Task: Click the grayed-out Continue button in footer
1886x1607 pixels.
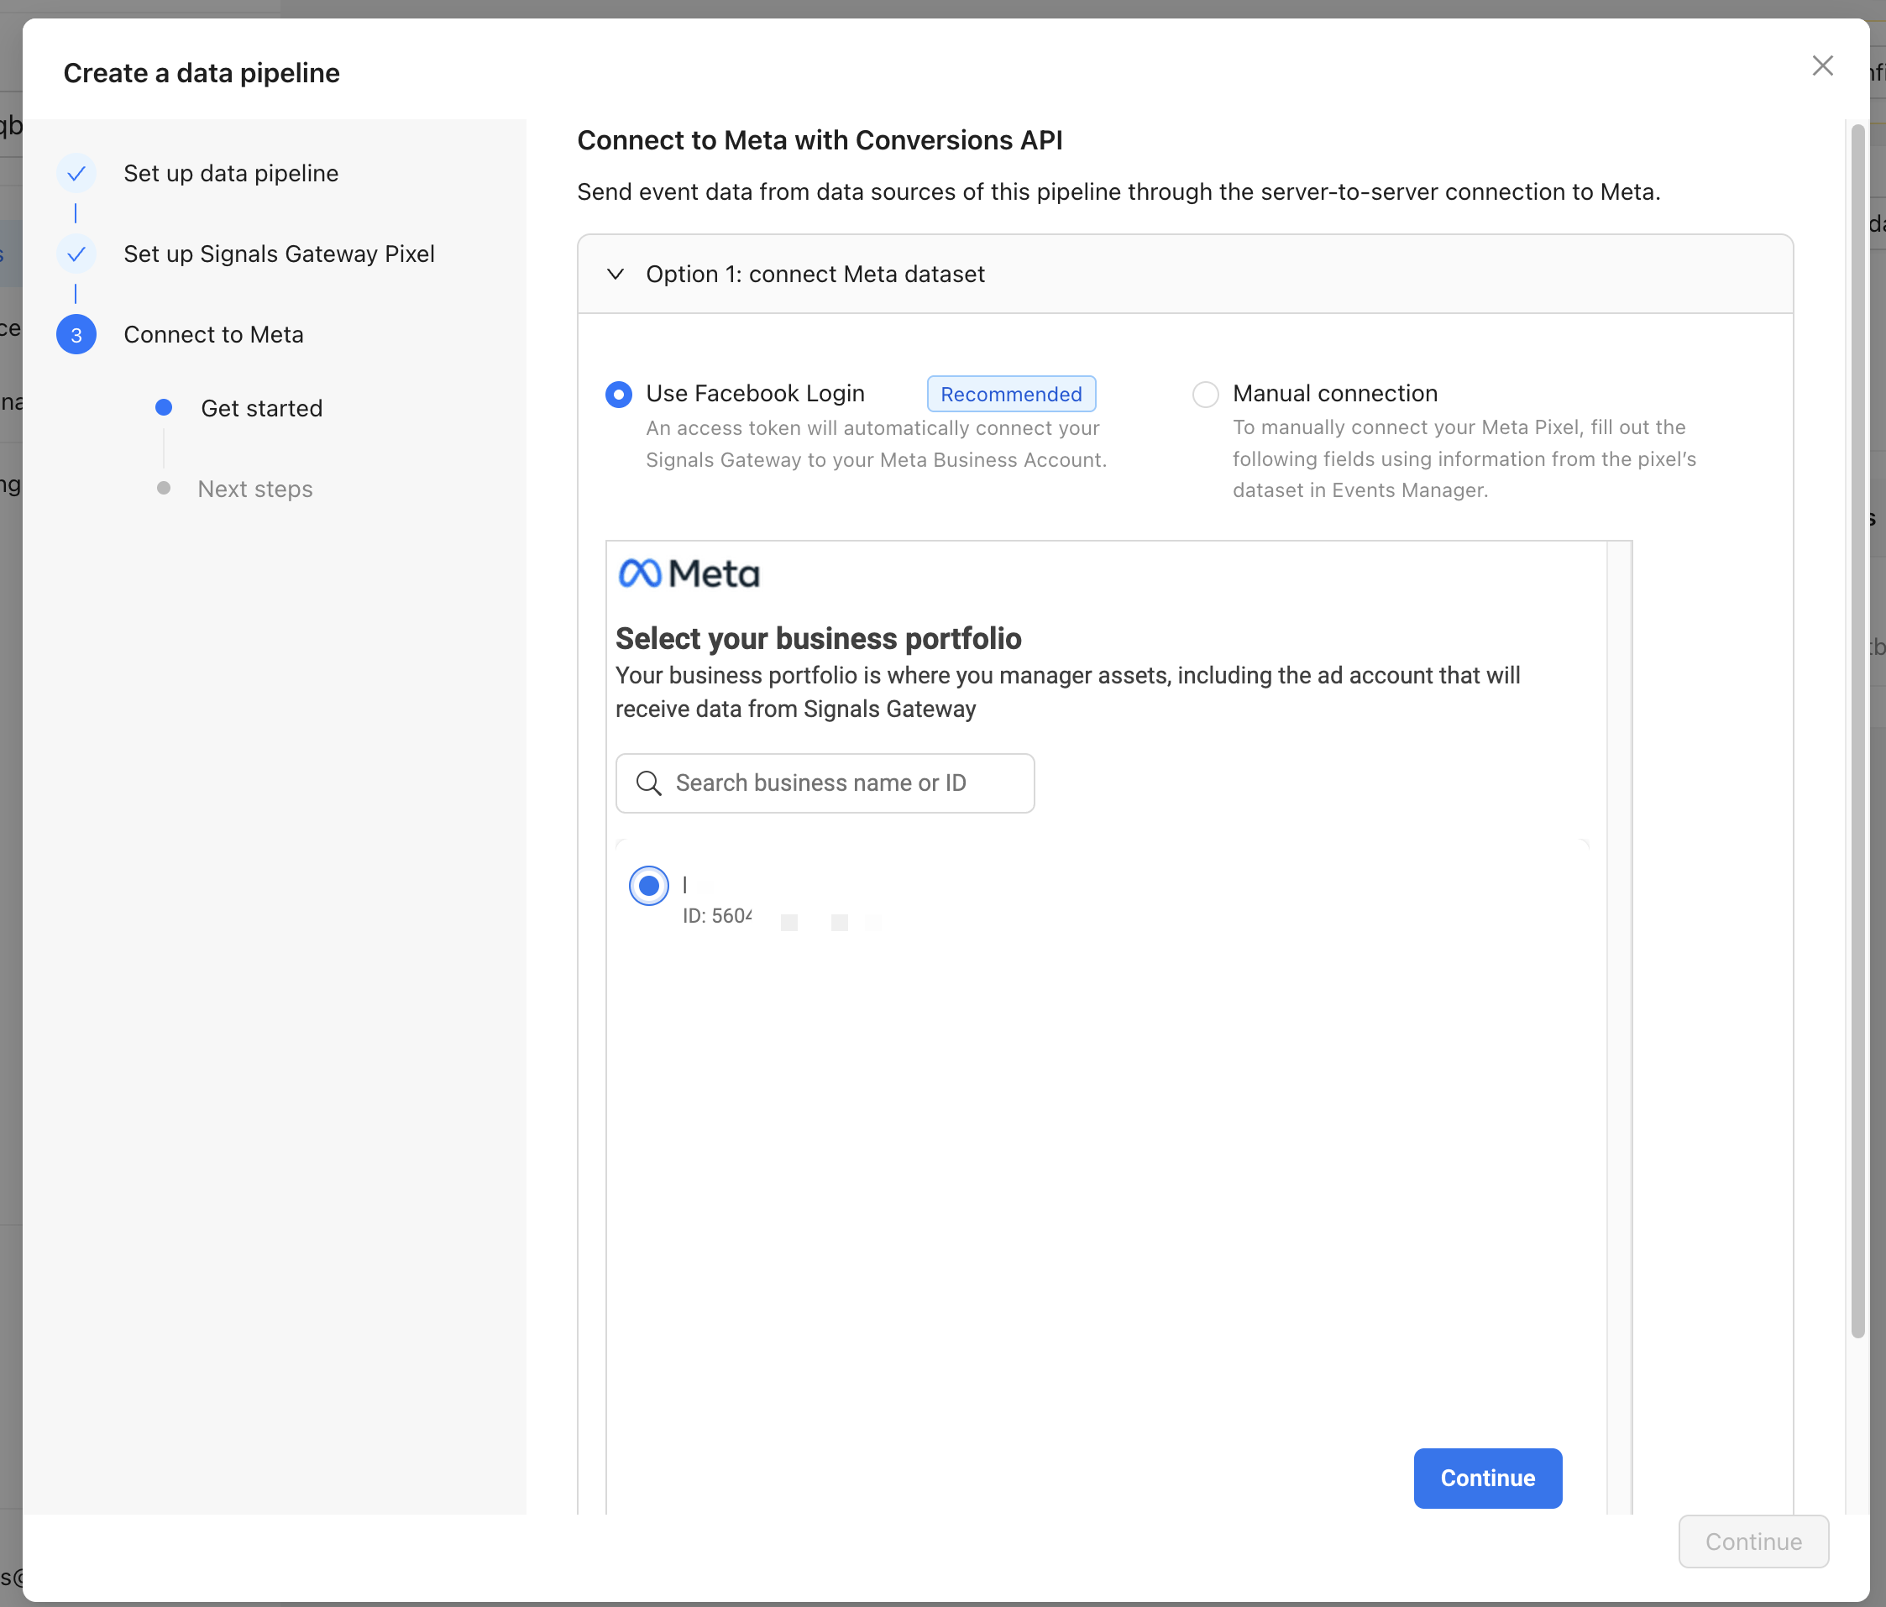Action: point(1752,1542)
